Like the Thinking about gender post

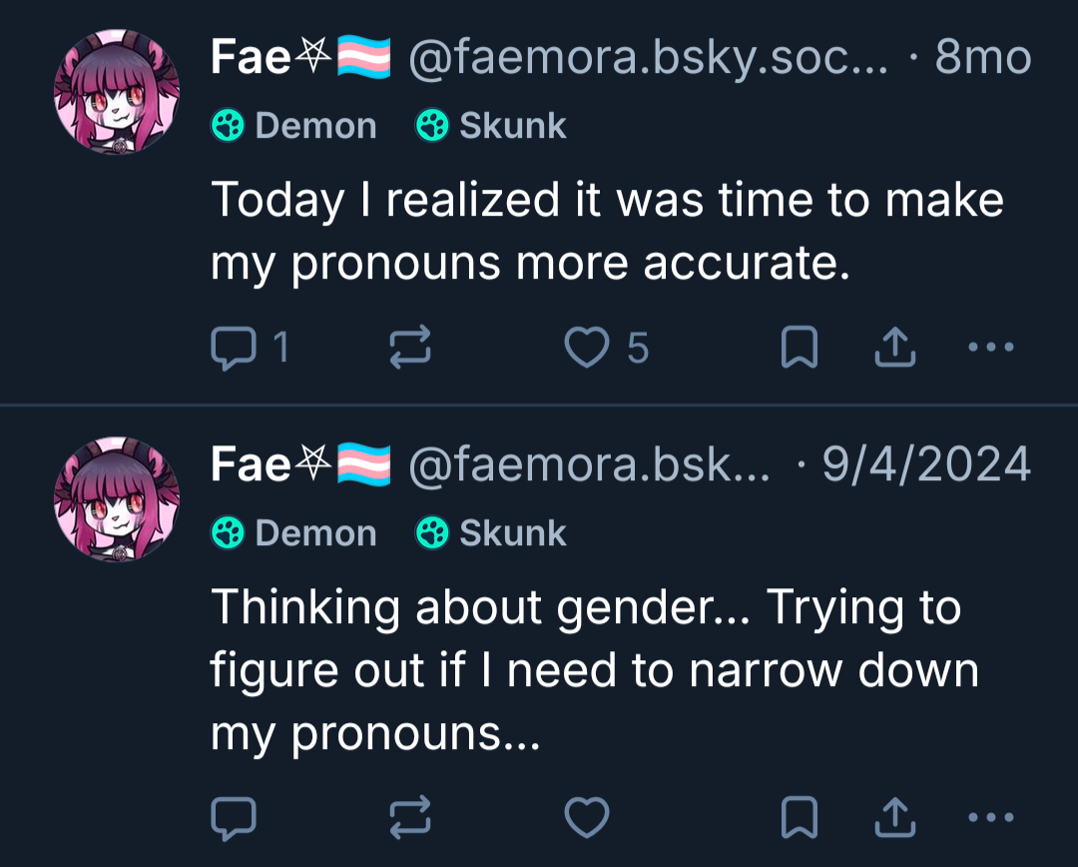pyautogui.click(x=586, y=817)
